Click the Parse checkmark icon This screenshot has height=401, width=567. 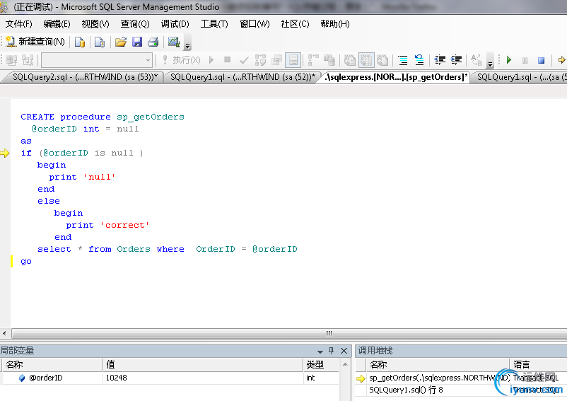[244, 60]
